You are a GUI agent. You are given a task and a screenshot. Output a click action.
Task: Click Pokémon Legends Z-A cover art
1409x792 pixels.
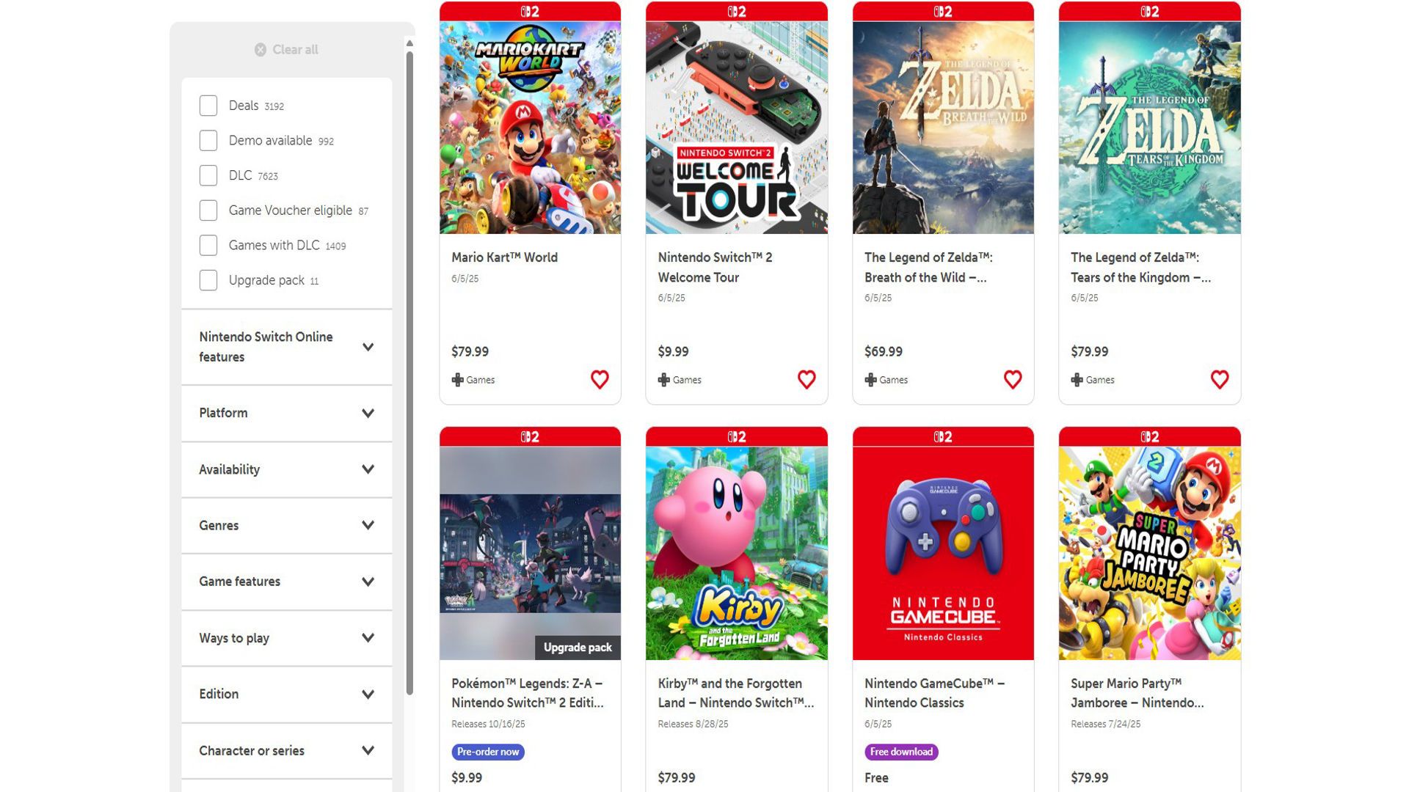530,554
